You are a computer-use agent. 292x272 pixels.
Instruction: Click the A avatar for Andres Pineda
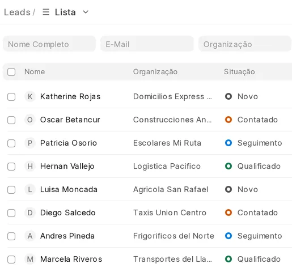click(30, 236)
